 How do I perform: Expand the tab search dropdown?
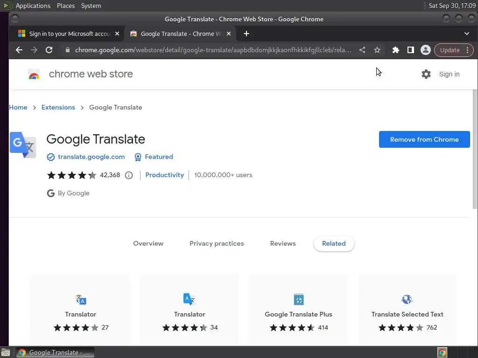(467, 34)
